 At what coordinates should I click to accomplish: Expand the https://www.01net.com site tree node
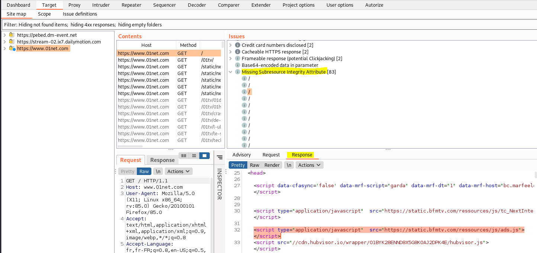[x=4, y=48]
